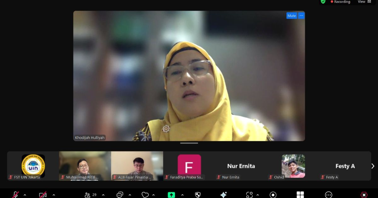Open audio options arrow beside microphone

tap(25, 195)
